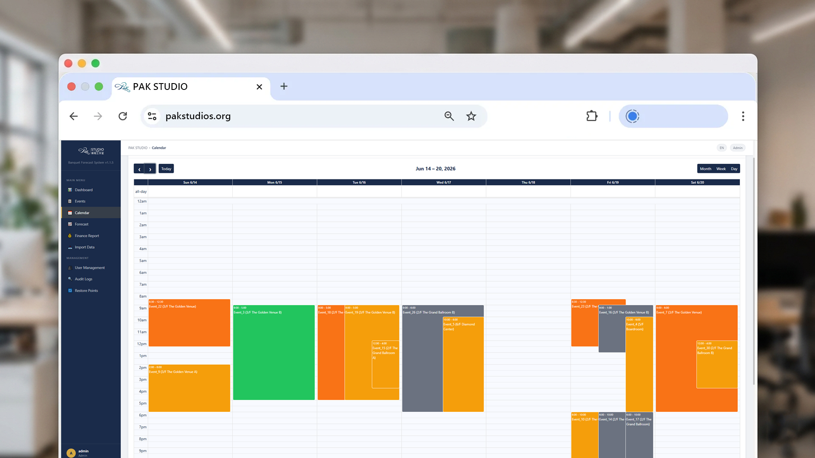Click the browser back arrow
This screenshot has width=815, height=458.
(73, 116)
